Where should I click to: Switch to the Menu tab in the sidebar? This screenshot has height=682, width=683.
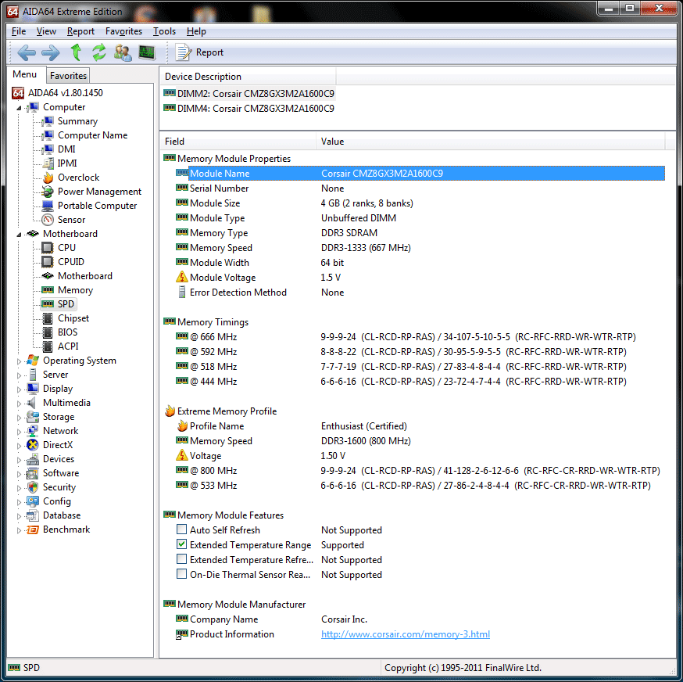tap(25, 74)
